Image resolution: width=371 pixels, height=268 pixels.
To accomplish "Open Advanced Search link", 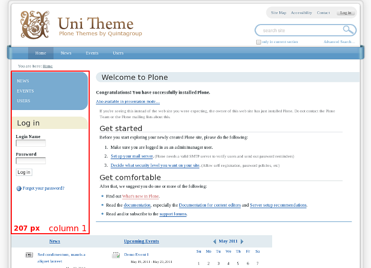I will [x=339, y=42].
